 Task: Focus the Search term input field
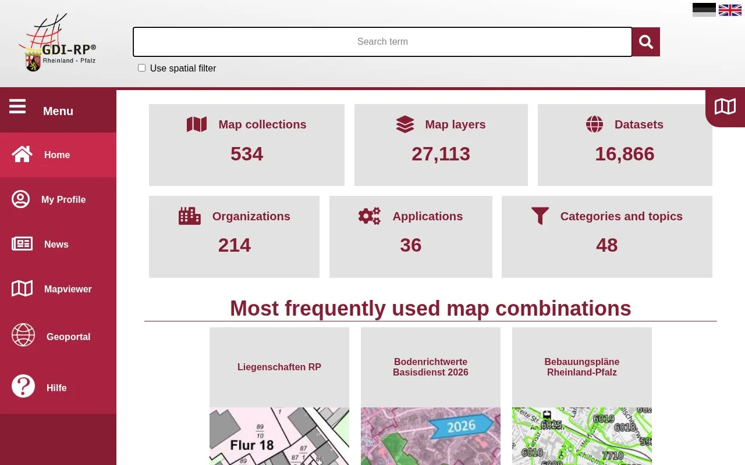click(x=382, y=42)
